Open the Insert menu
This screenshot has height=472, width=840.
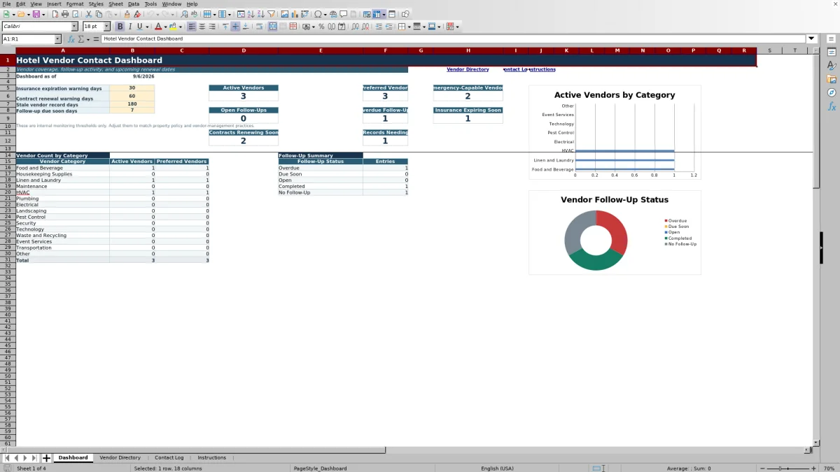(x=54, y=4)
